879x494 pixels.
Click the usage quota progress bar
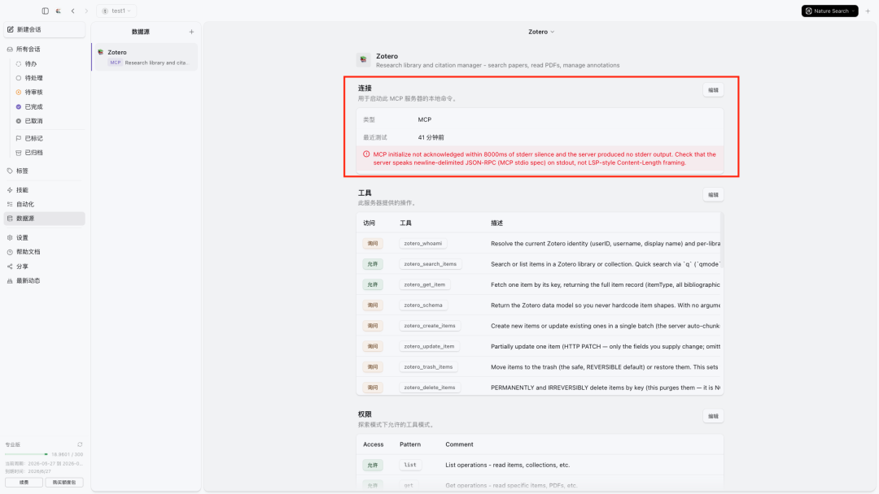pyautogui.click(x=26, y=454)
